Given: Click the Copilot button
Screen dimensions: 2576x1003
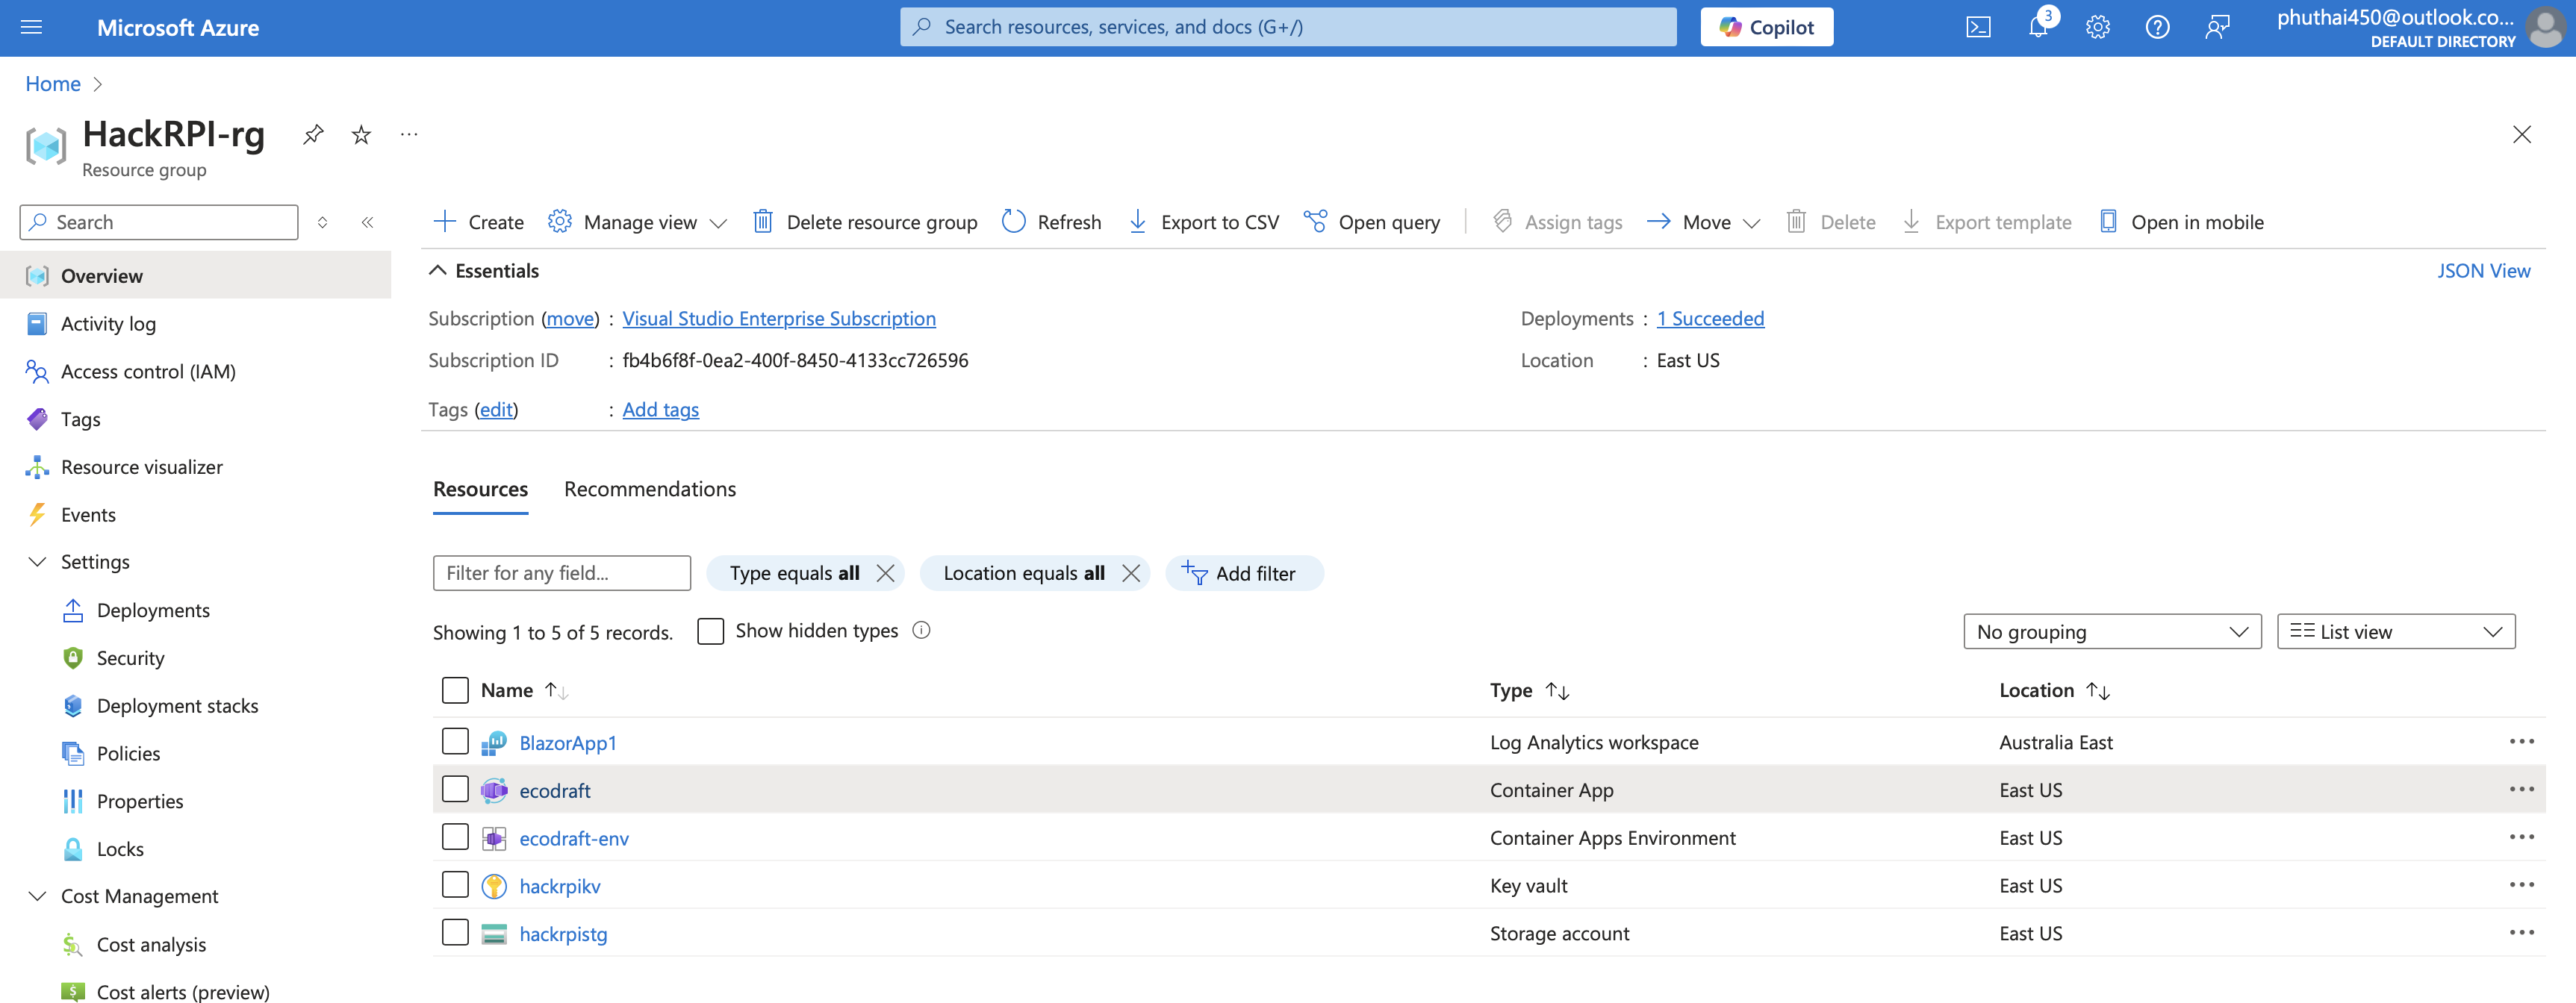Looking at the screenshot, I should pyautogui.click(x=1766, y=27).
